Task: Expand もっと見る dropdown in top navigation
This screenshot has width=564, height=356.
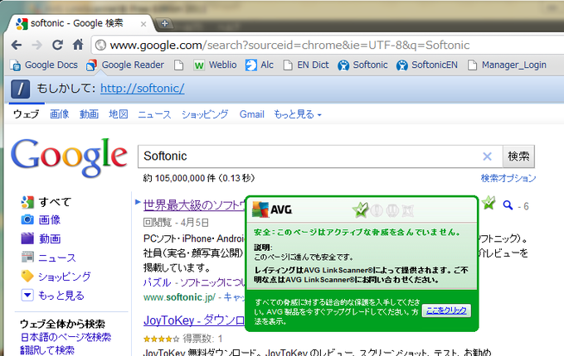Action: [298, 114]
